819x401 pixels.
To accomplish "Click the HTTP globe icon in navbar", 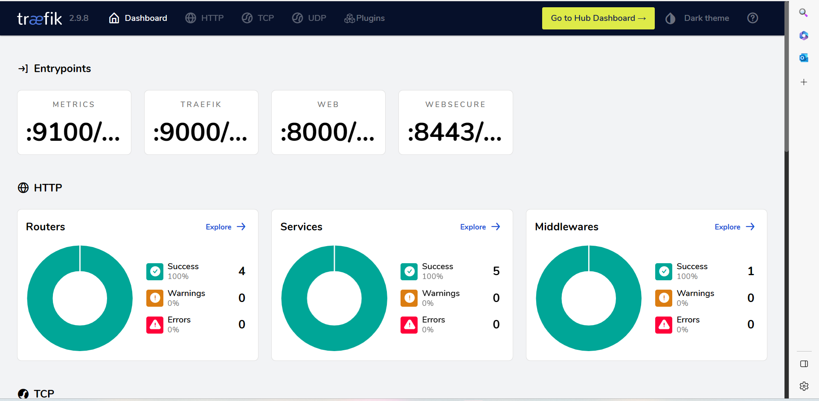I will pos(191,18).
